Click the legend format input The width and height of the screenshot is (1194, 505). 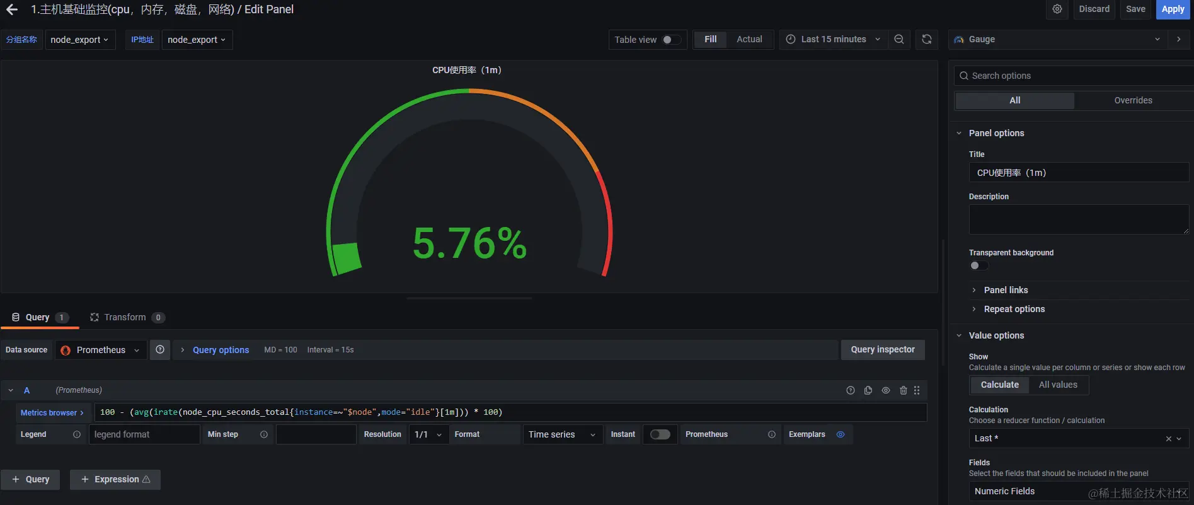click(x=144, y=434)
